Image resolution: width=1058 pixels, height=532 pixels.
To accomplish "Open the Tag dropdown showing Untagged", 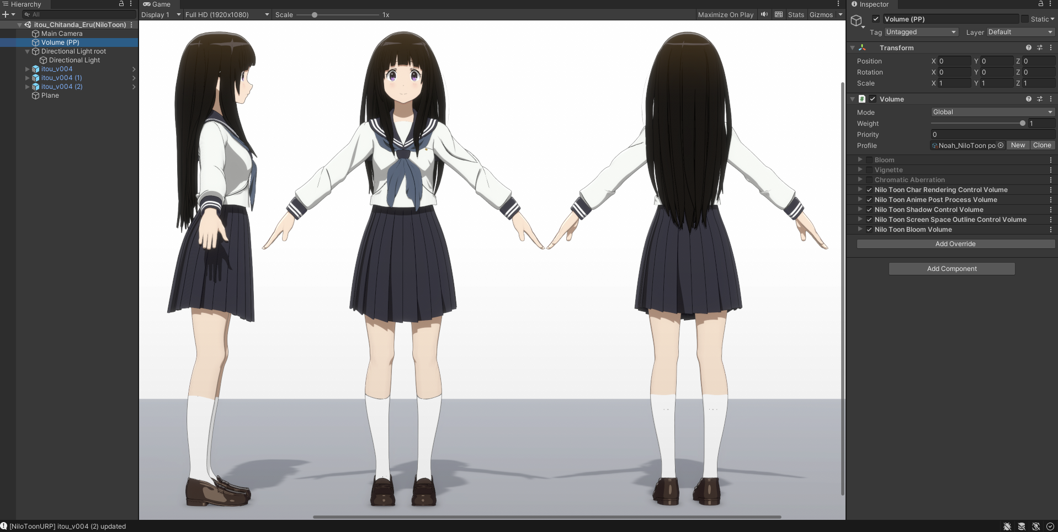I will coord(921,32).
